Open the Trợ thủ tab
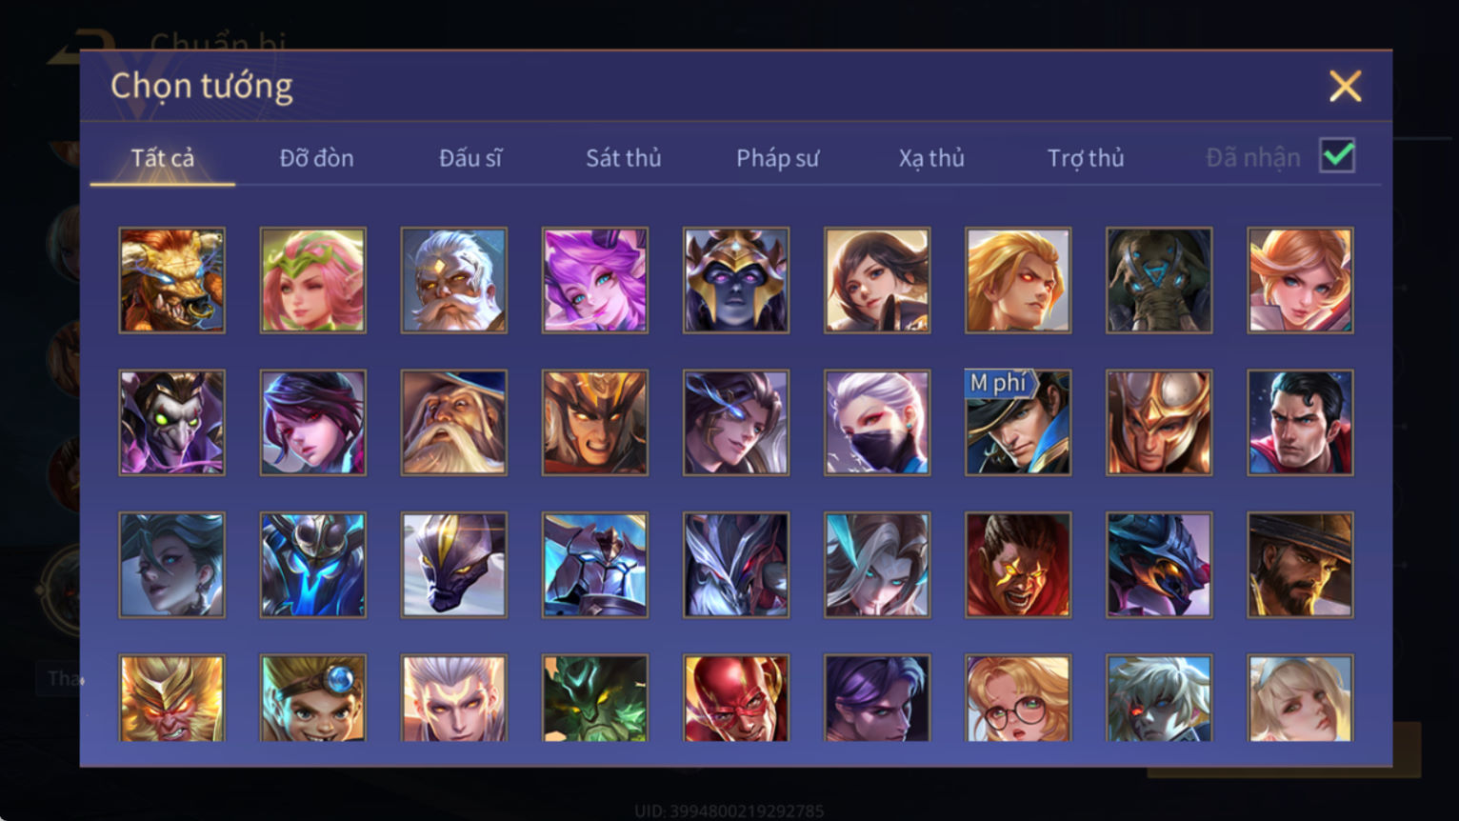1459x821 pixels. [1086, 158]
